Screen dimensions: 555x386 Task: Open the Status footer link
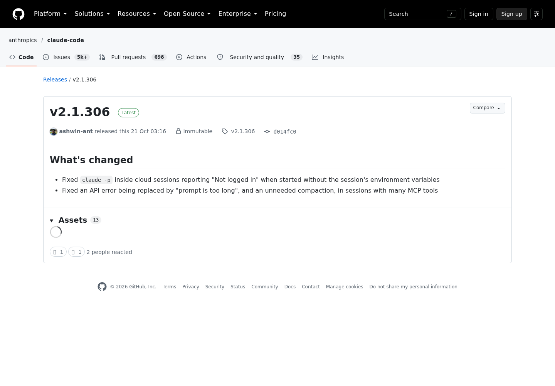point(238,287)
